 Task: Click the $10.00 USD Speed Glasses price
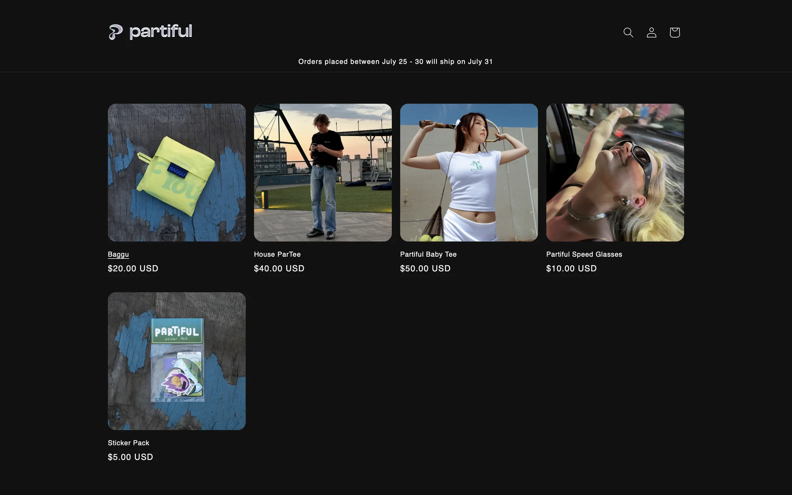[571, 269]
